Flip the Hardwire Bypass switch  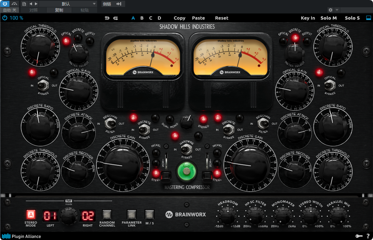pos(186,149)
